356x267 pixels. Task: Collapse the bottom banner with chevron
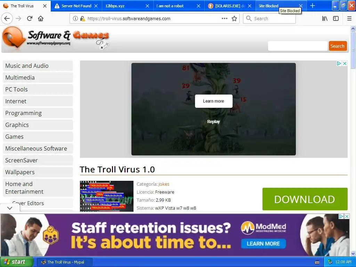coord(10,208)
